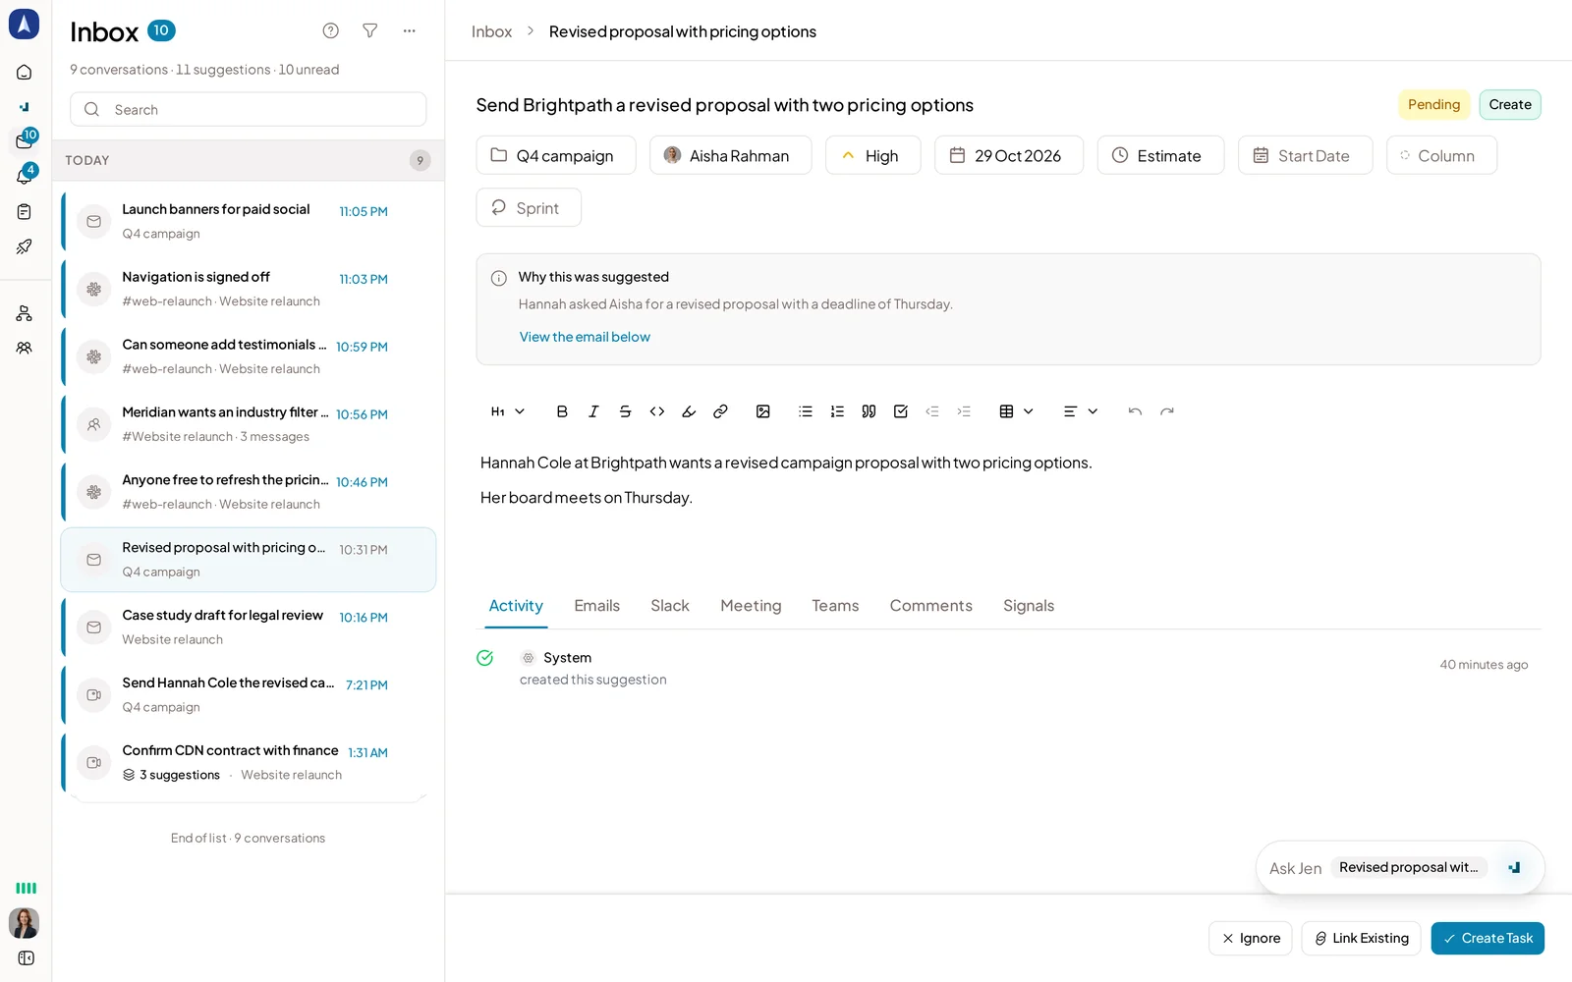Insert a checklist item
The width and height of the screenshot is (1572, 982).
pyautogui.click(x=901, y=411)
